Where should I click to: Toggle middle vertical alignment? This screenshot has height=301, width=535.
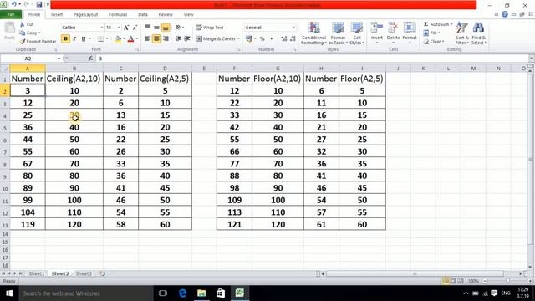click(x=156, y=28)
